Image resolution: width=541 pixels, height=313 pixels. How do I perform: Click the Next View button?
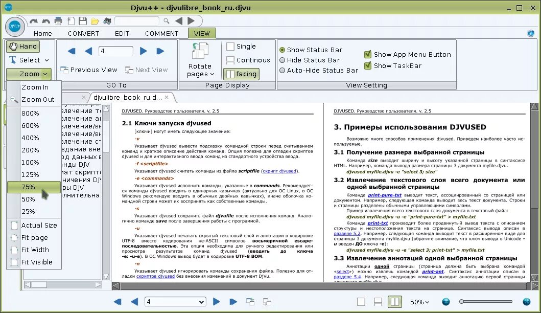(146, 70)
